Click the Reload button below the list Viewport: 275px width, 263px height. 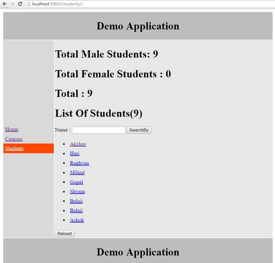[x=64, y=234]
